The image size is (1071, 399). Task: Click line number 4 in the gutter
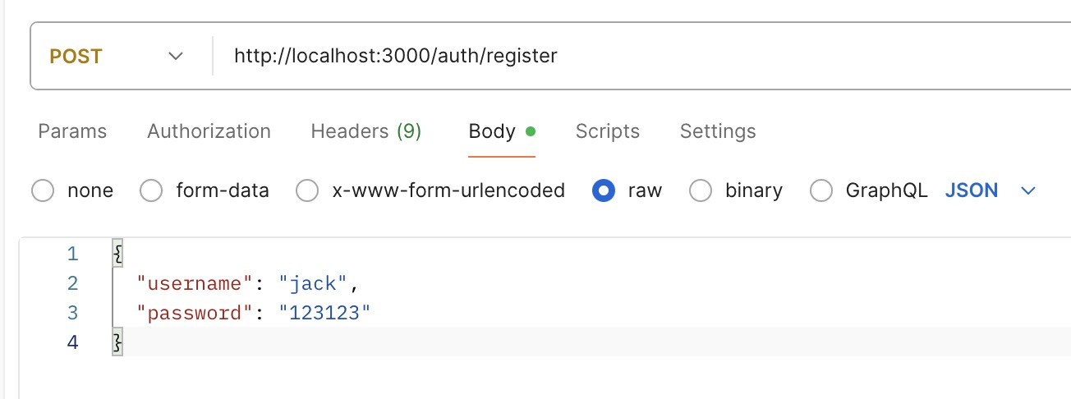point(72,342)
